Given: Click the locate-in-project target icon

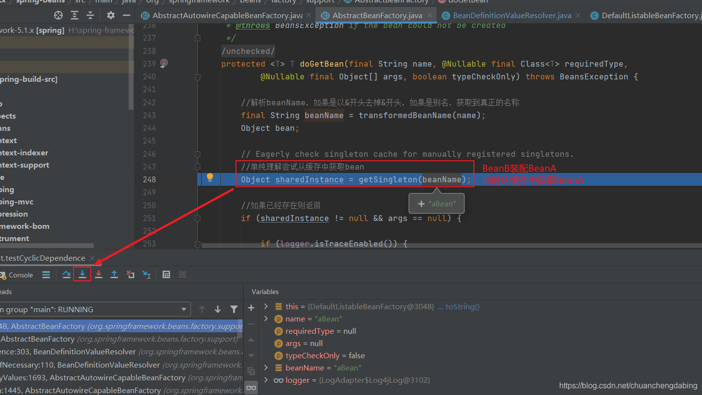Looking at the screenshot, I should point(58,15).
